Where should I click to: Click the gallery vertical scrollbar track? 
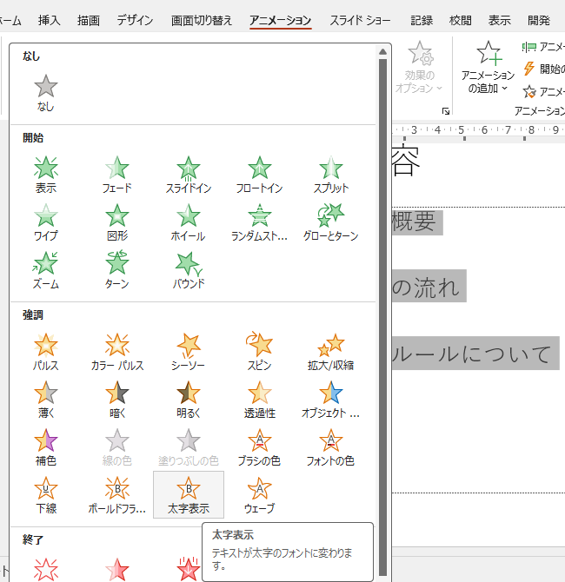coord(383,315)
